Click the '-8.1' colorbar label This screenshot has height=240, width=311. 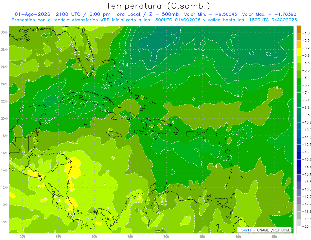(x=306, y=100)
